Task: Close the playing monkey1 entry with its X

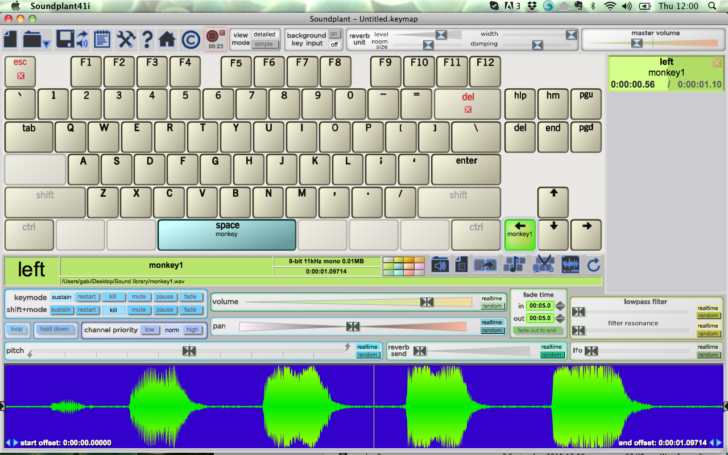Action: (x=717, y=63)
